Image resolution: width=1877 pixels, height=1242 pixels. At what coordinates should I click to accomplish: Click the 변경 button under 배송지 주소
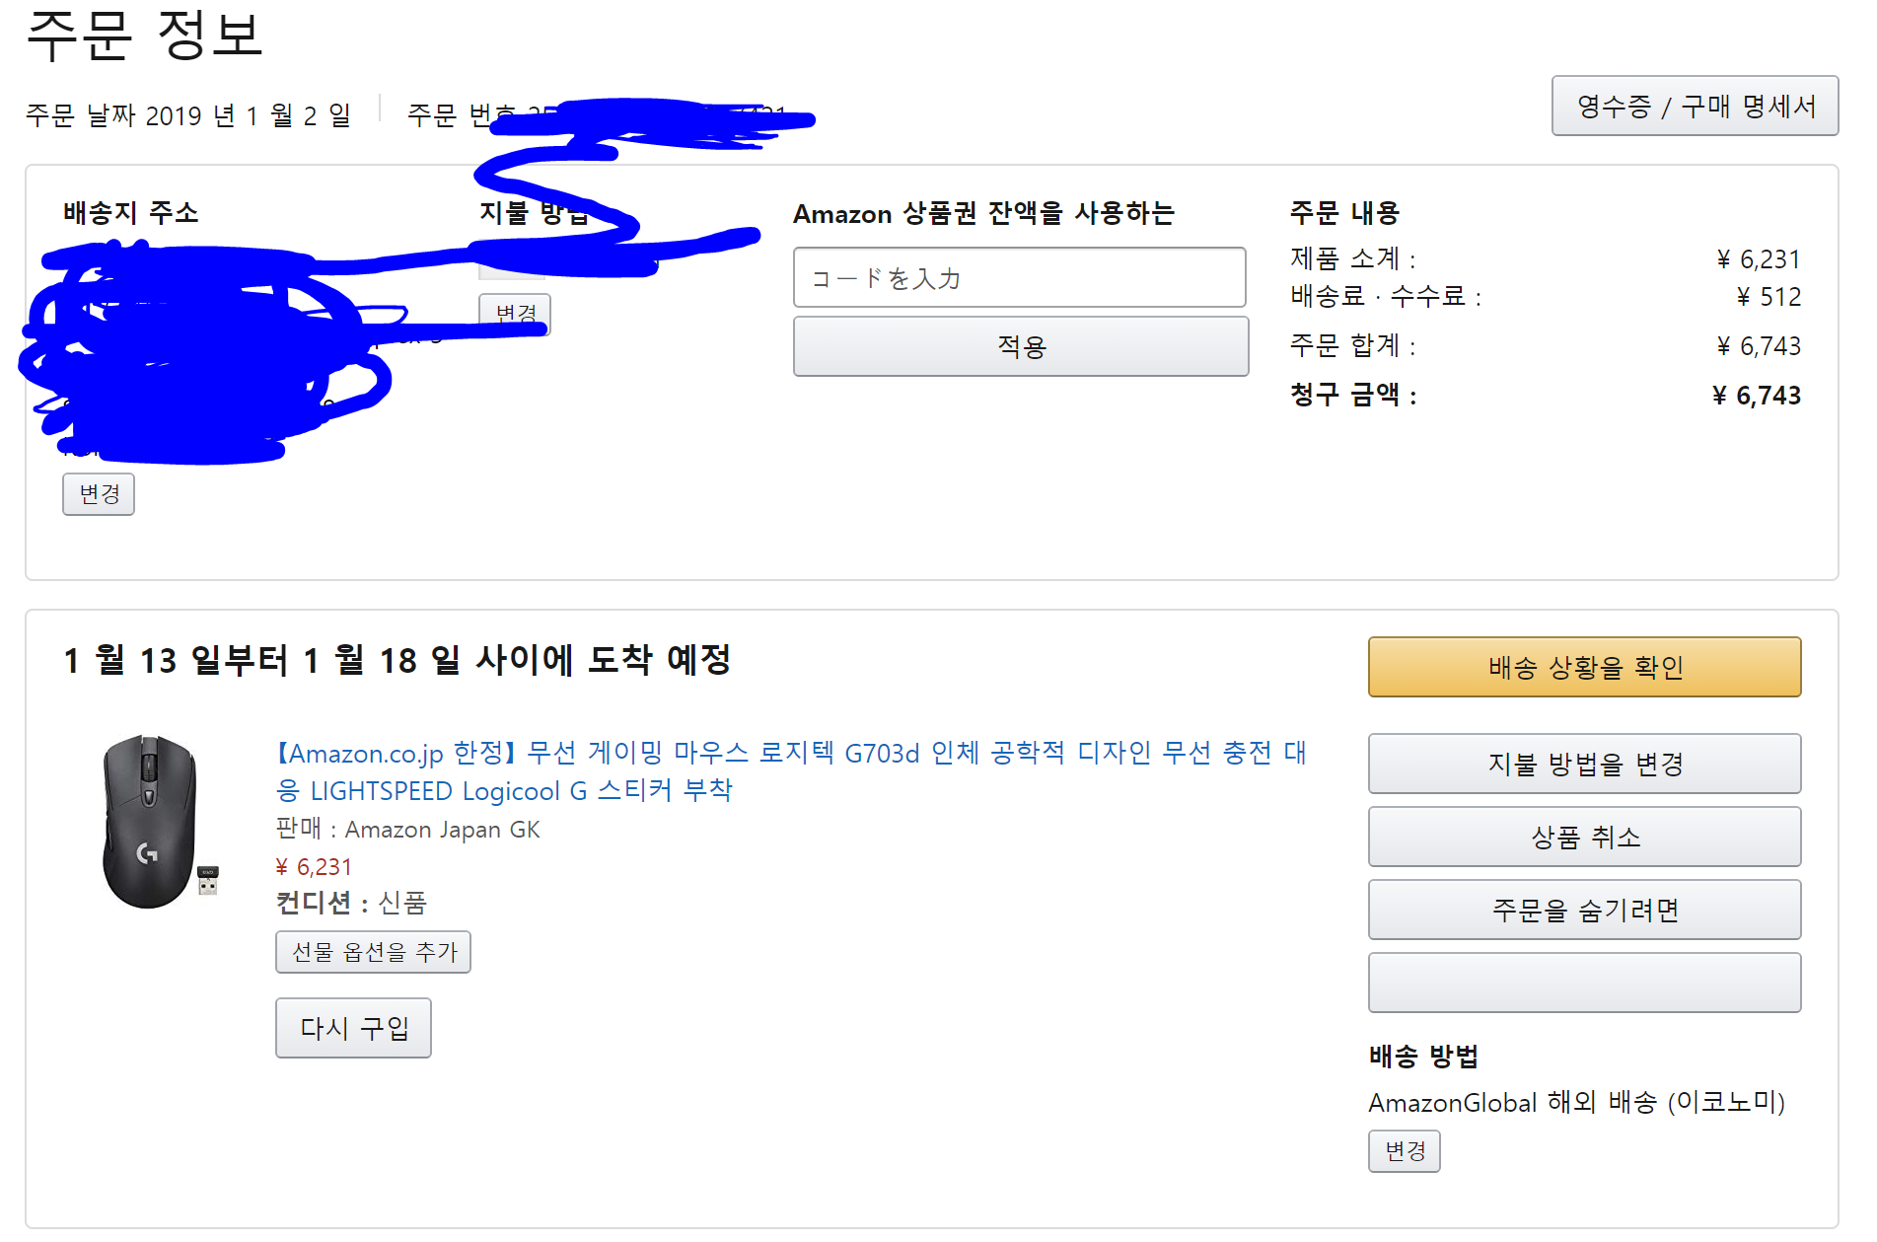click(x=99, y=493)
